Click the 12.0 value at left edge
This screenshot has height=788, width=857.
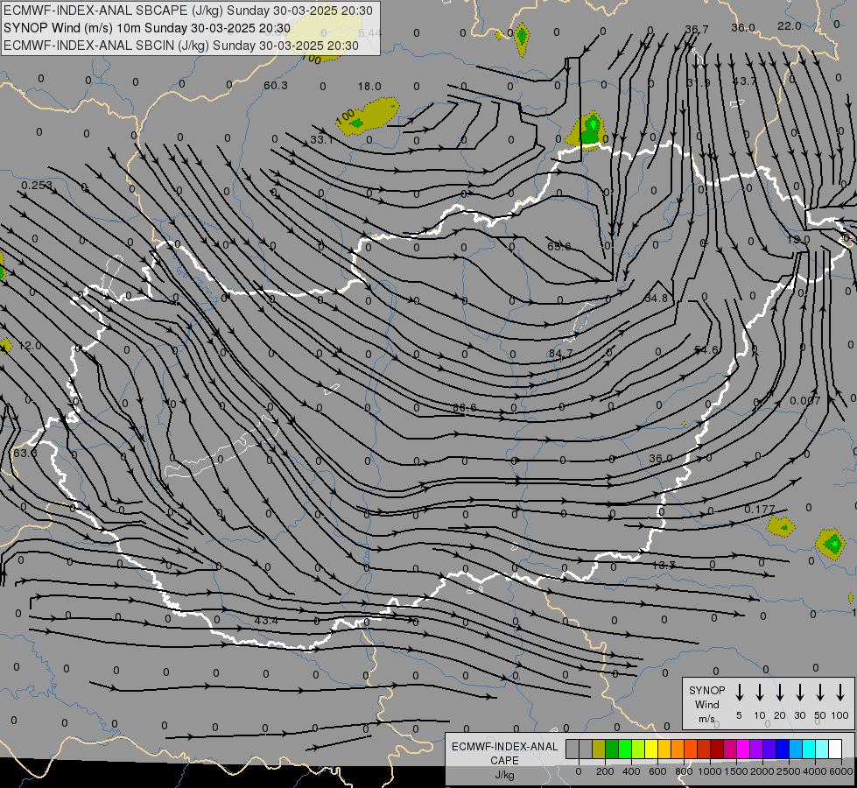click(x=30, y=346)
